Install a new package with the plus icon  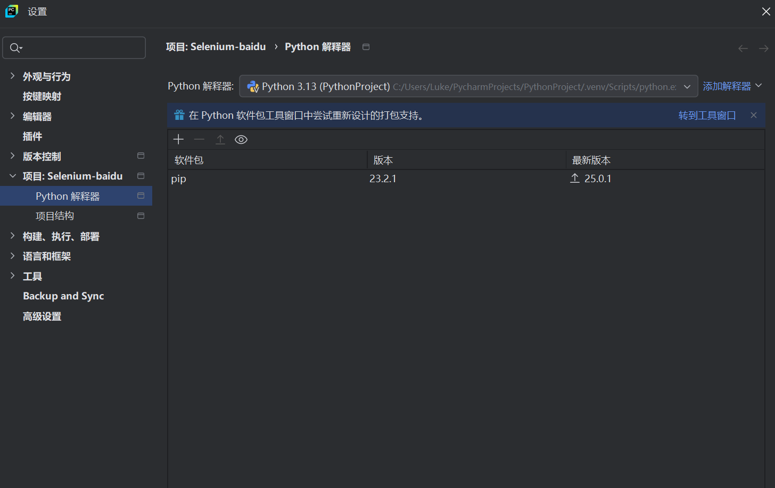[x=178, y=139]
